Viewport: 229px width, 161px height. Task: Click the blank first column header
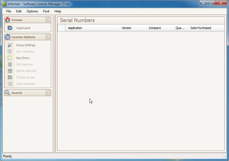tap(61, 28)
